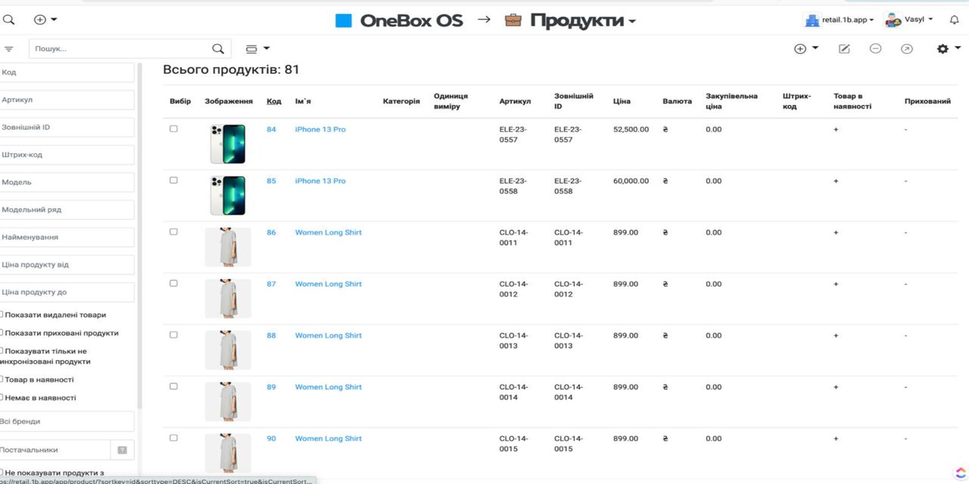
Task: Open retail.1b.app workspace dropdown
Action: point(848,20)
